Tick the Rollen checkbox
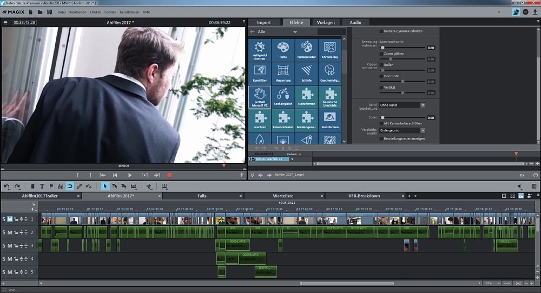 pos(381,65)
